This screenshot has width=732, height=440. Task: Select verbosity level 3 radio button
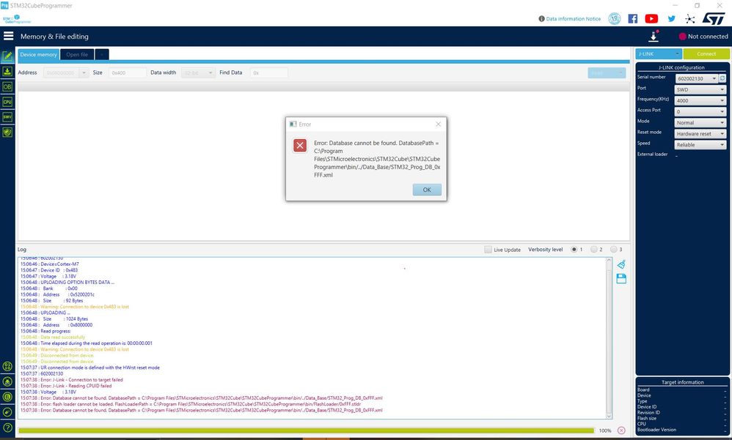(613, 250)
